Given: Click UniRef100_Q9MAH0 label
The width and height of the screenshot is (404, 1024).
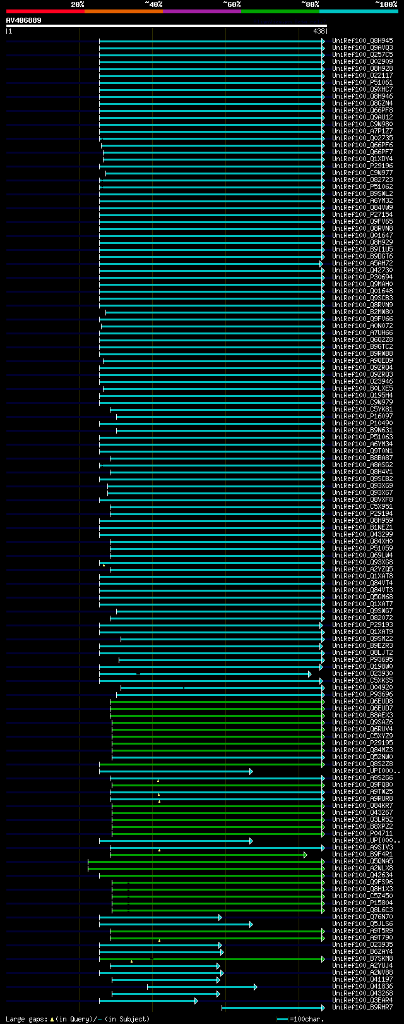Looking at the screenshot, I should point(362,284).
